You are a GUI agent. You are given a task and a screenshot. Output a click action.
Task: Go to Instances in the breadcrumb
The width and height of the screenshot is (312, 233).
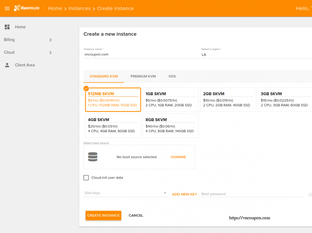point(79,9)
